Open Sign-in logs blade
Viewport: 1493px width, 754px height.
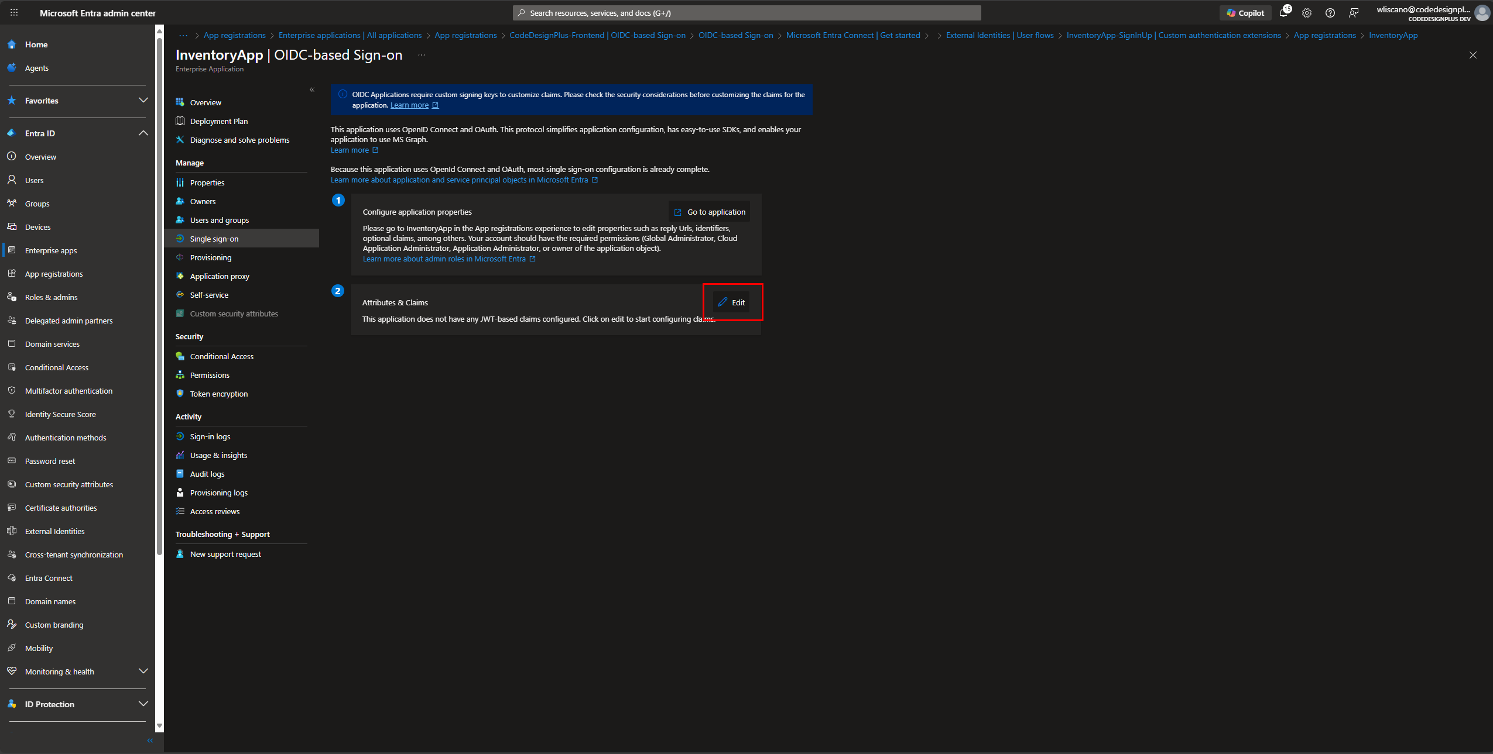tap(210, 436)
